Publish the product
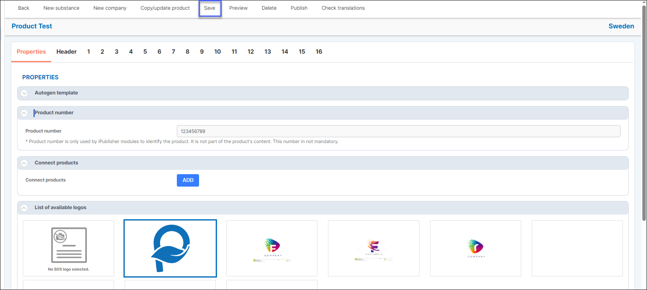 299,8
